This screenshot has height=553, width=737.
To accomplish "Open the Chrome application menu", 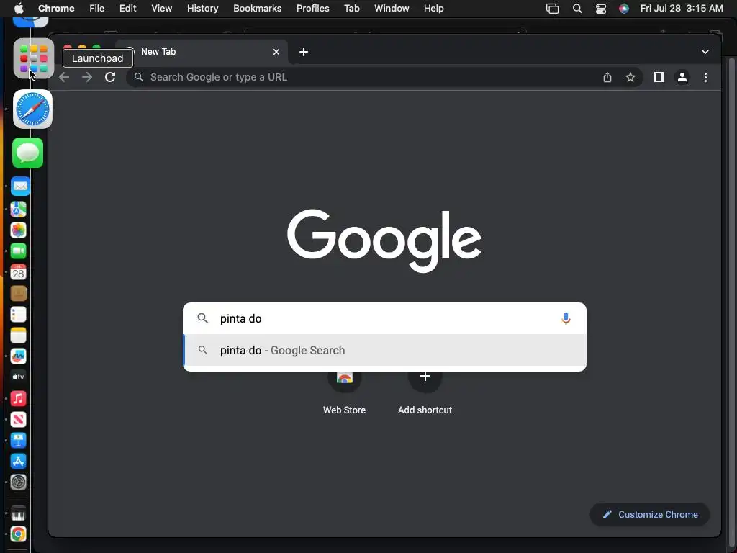I will (x=56, y=8).
